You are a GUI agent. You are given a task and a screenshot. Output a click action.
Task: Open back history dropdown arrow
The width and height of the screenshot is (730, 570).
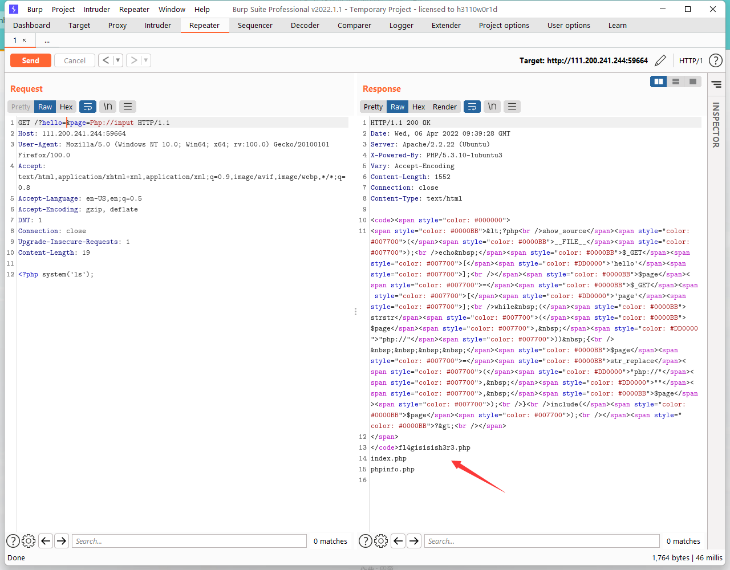[118, 60]
